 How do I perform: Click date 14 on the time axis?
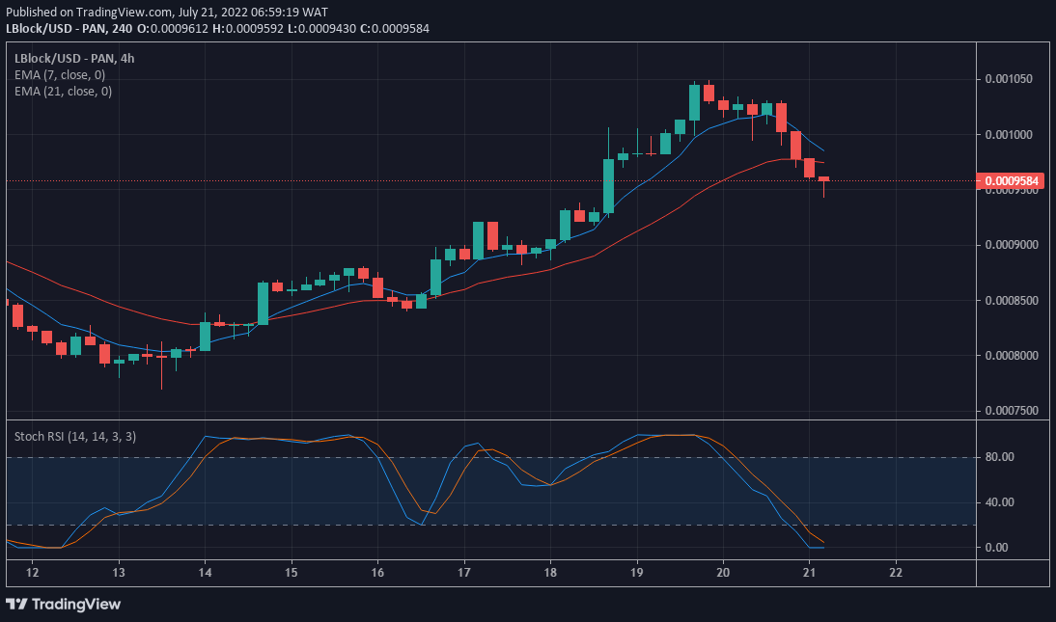click(x=205, y=573)
